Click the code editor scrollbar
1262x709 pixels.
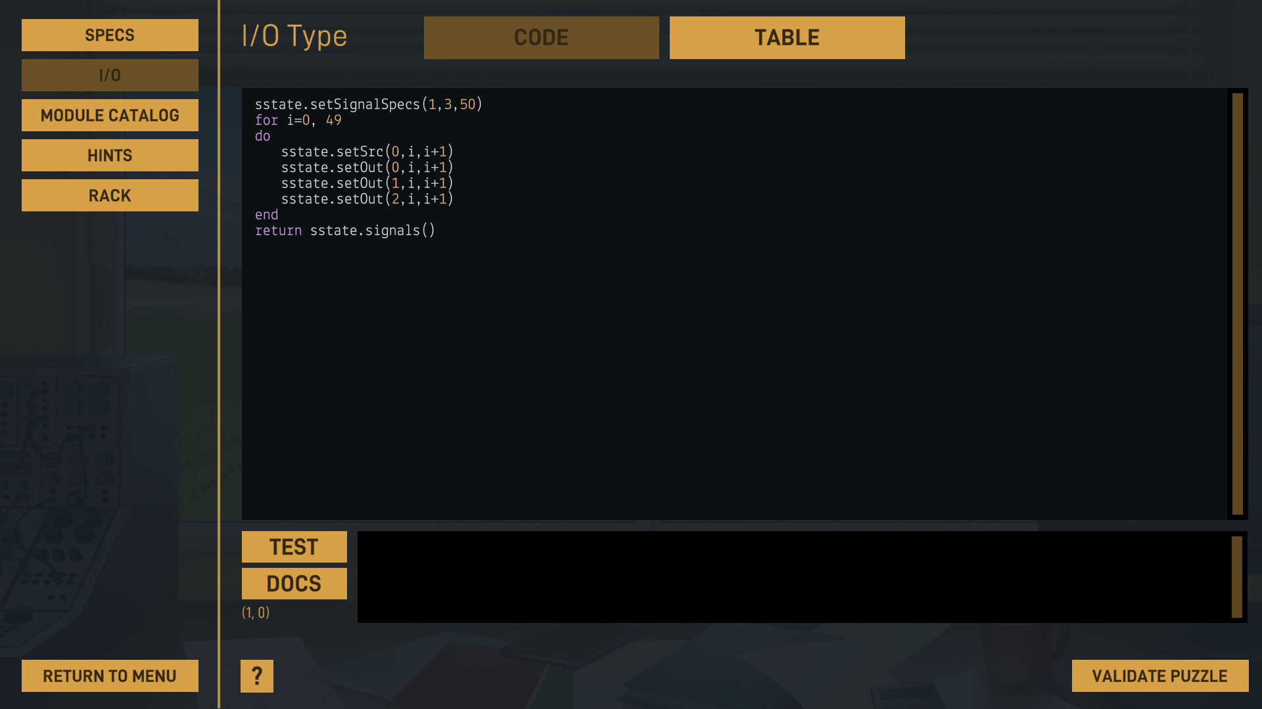coord(1236,302)
